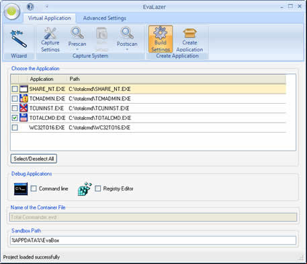Screen dimensions: 307x264
Task: Close the EvaLazer window
Action: pyautogui.click(x=300, y=7)
